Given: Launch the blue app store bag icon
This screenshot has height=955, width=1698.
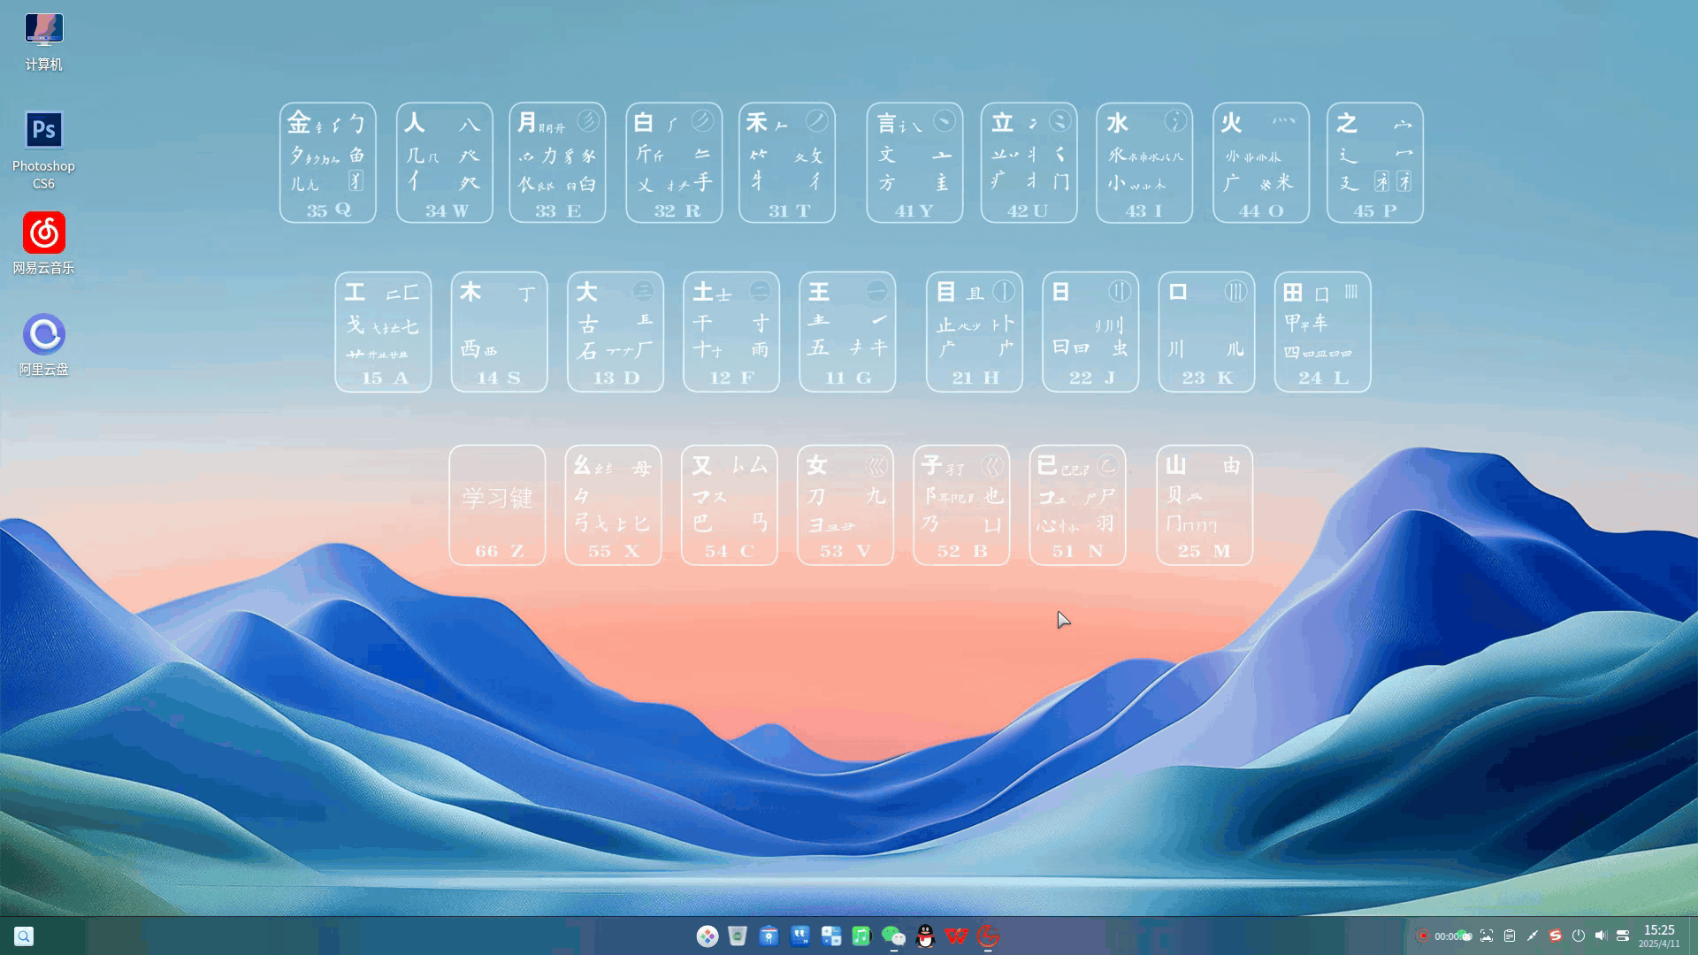Looking at the screenshot, I should 769,936.
